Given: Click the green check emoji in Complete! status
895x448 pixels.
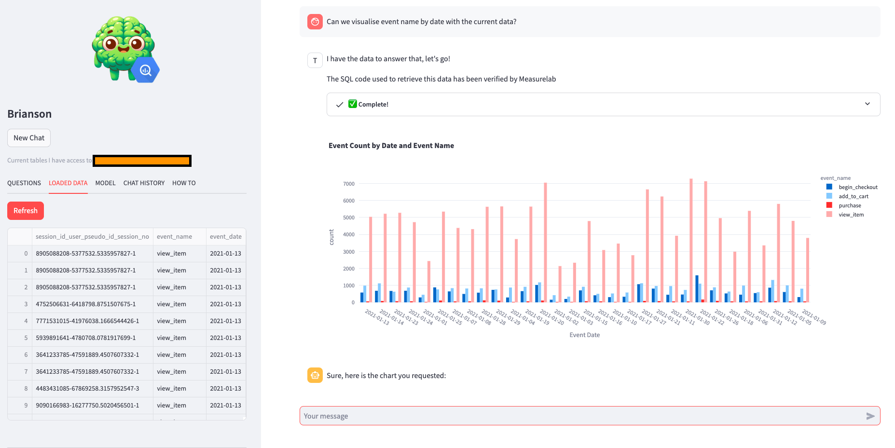Looking at the screenshot, I should pos(353,104).
